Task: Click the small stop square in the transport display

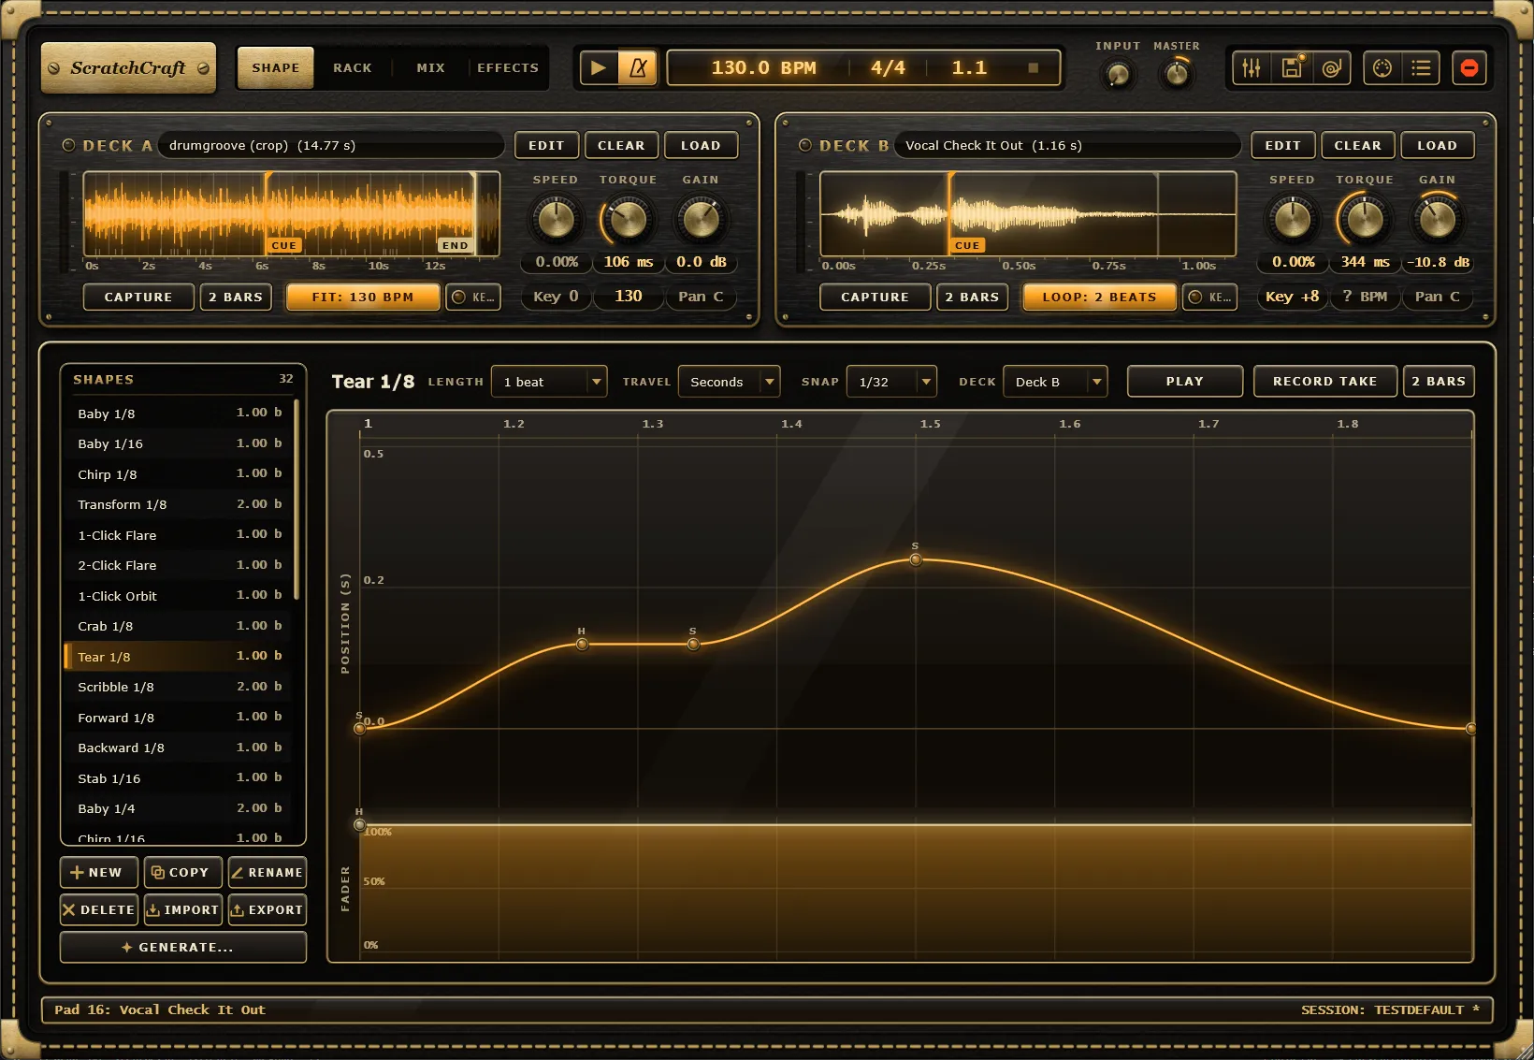Action: [x=1034, y=68]
